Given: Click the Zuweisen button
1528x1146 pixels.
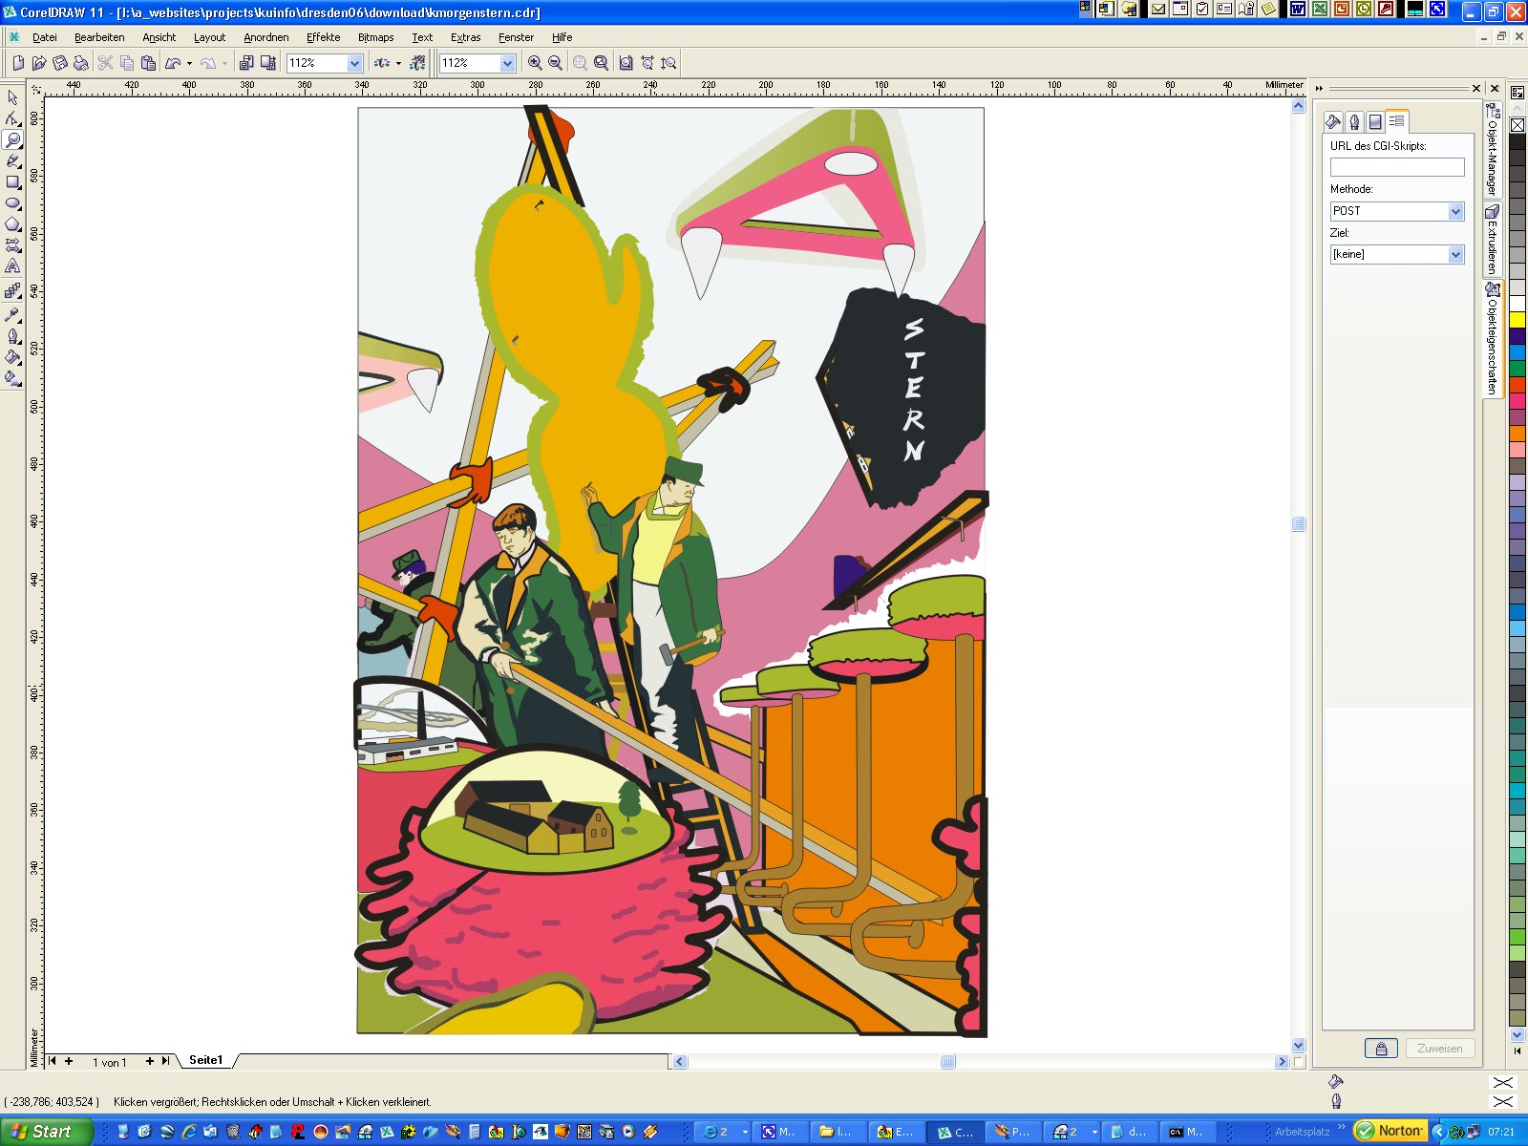Looking at the screenshot, I should 1440,1049.
